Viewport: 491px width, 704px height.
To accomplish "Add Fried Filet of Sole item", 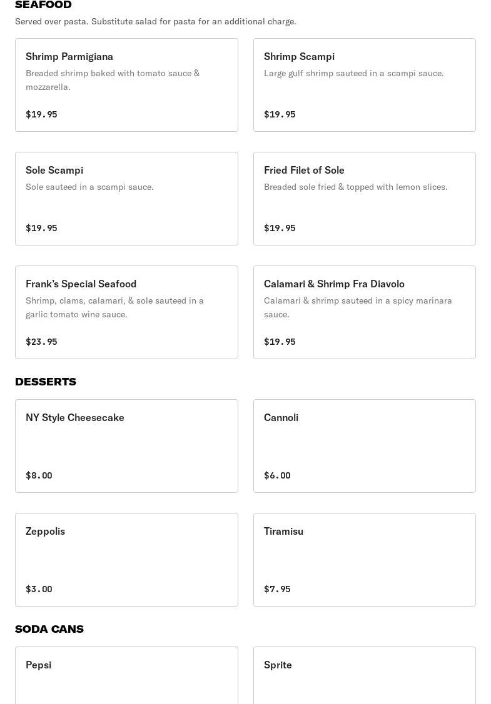I will click(364, 199).
